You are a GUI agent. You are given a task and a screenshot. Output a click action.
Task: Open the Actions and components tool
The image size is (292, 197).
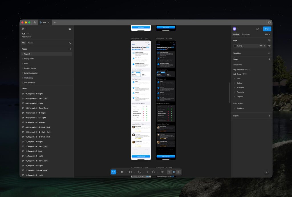pos(162,172)
